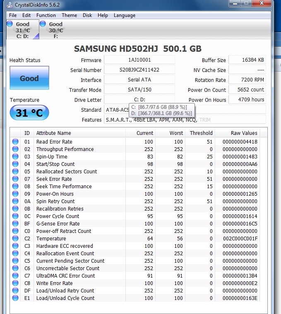This screenshot has height=314, width=281.
Task: Open the Edit menu
Action: (26, 15)
